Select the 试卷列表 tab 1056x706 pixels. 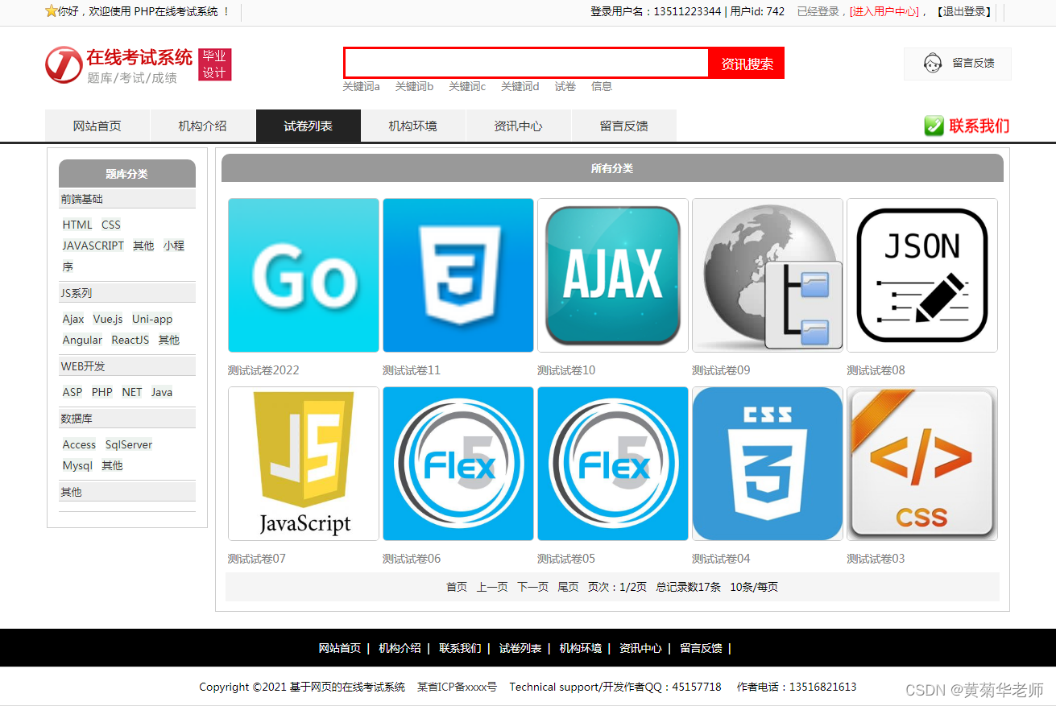(x=308, y=126)
